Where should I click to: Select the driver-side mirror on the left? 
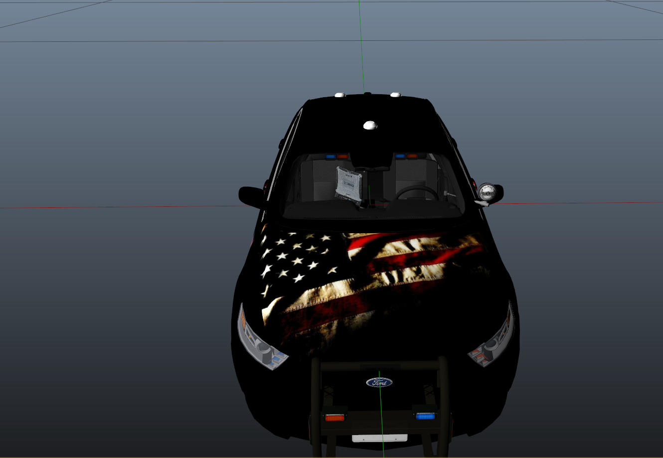251,195
